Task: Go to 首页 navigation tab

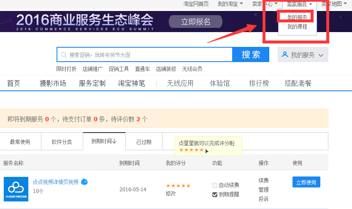Action: pyautogui.click(x=14, y=83)
